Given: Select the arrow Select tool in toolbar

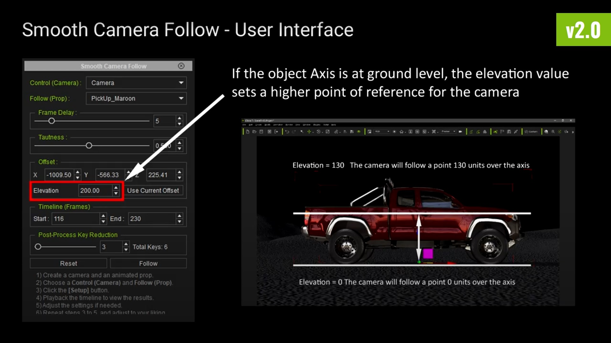Looking at the screenshot, I should click(x=302, y=131).
